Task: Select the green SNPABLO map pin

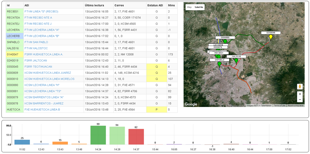Action: [219, 64]
